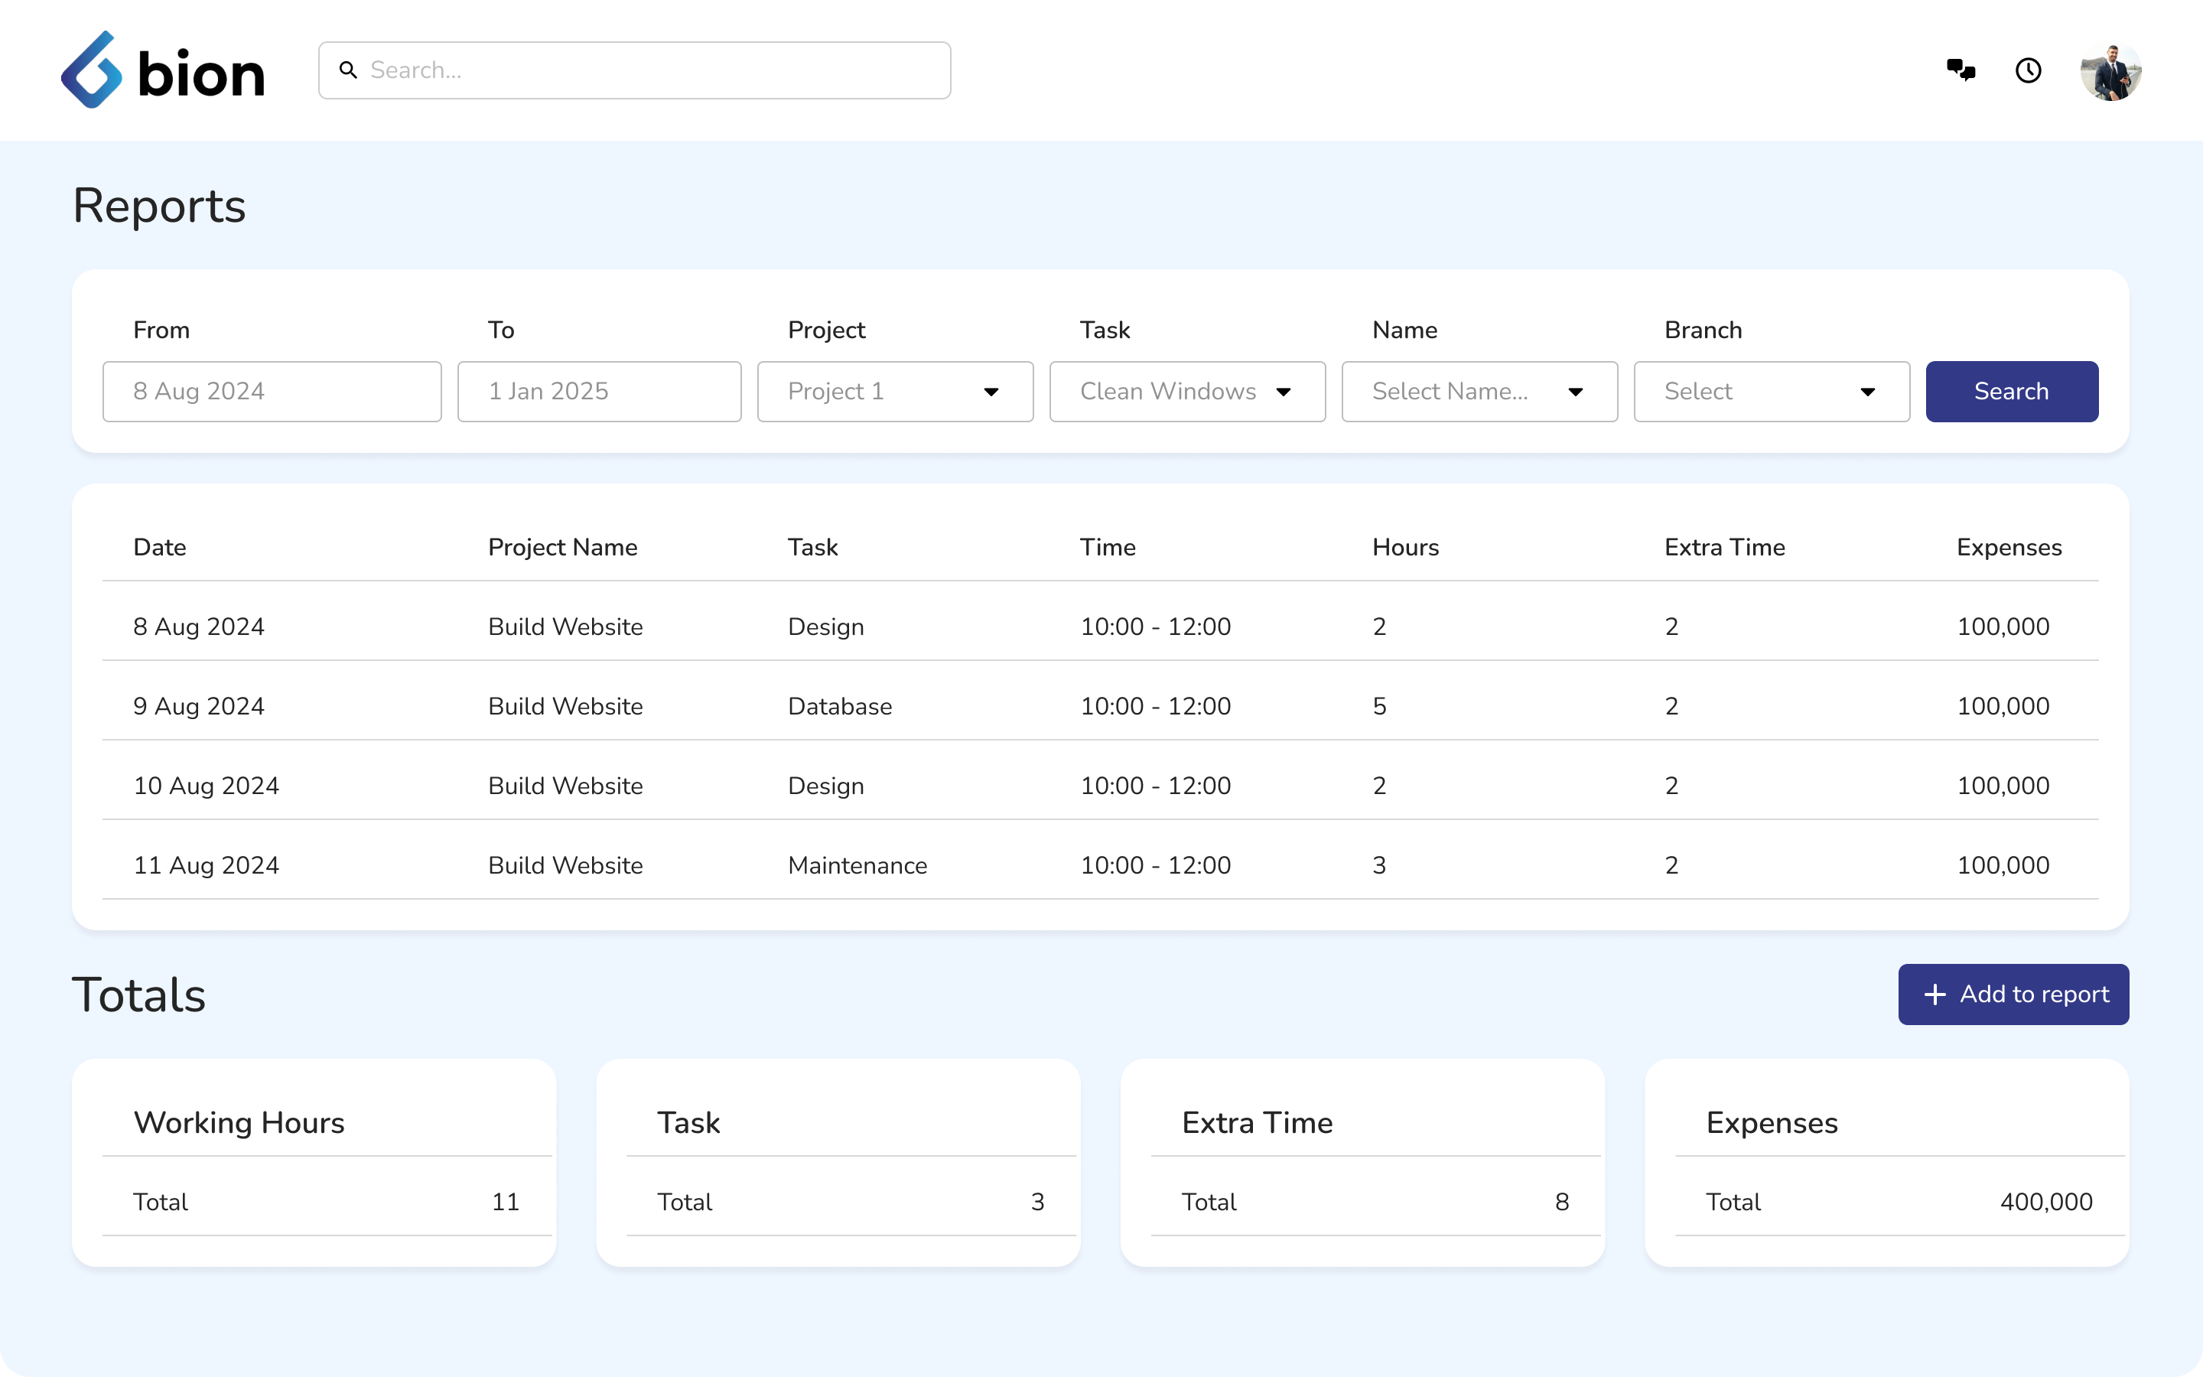Image resolution: width=2203 pixels, height=1377 pixels.
Task: Open the clock history icon
Action: (2029, 70)
